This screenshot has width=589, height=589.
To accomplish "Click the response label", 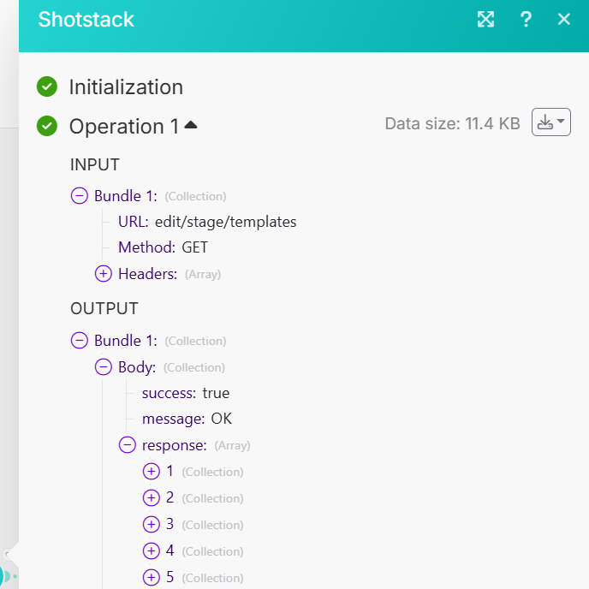I will pyautogui.click(x=175, y=445).
